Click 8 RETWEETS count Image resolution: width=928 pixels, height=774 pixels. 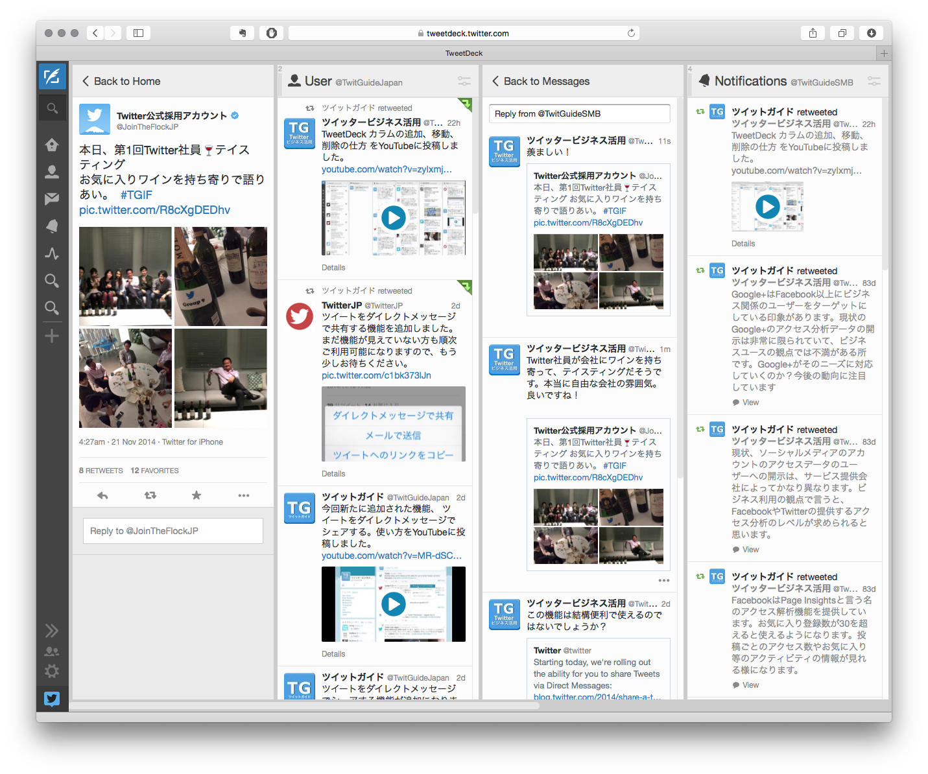coord(101,471)
